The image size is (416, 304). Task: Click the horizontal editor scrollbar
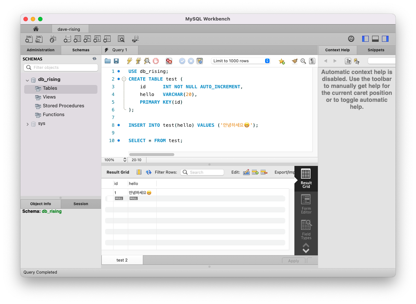(152, 155)
